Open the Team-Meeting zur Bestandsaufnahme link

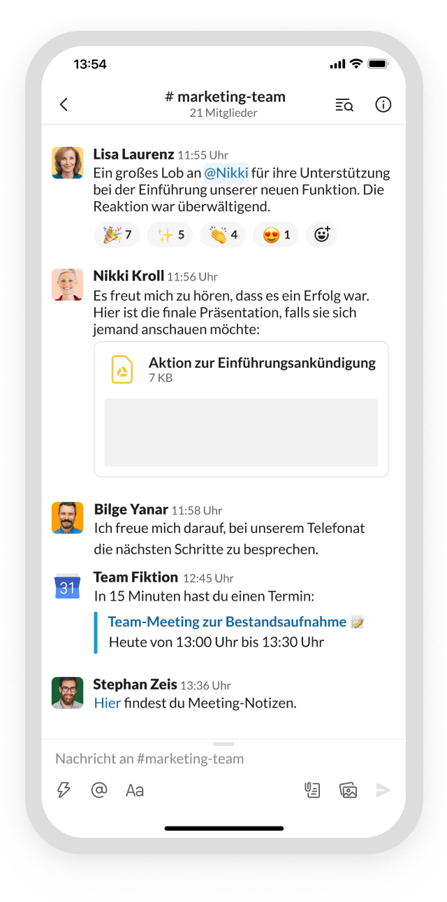[x=228, y=622]
